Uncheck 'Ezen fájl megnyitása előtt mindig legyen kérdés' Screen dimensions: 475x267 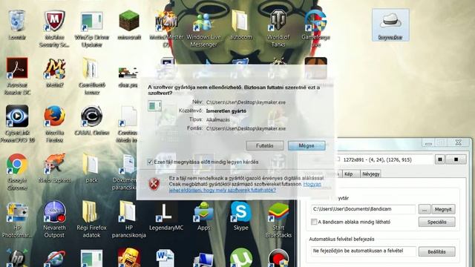pyautogui.click(x=150, y=162)
